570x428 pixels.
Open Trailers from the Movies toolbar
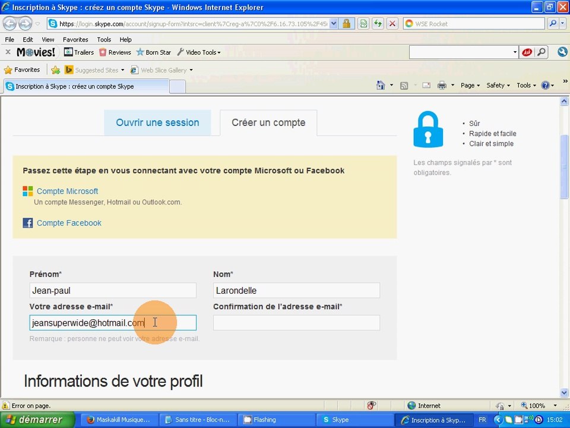point(79,52)
